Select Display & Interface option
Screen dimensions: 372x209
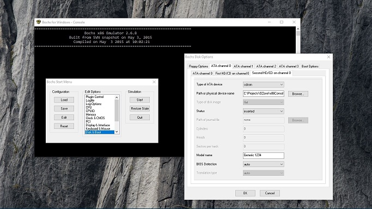[100, 125]
